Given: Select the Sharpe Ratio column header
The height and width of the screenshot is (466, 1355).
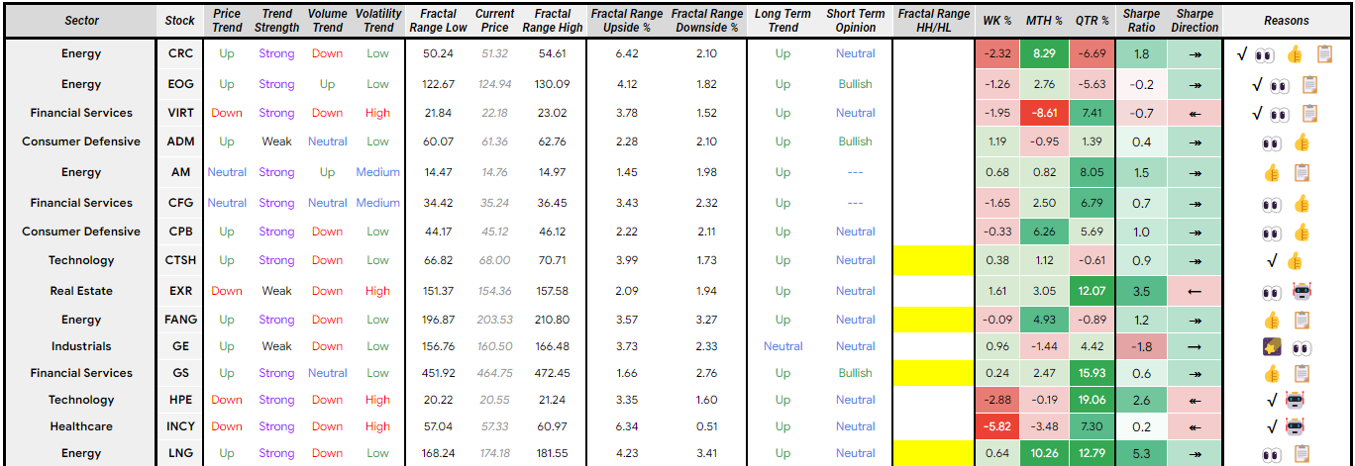Looking at the screenshot, I should pos(1141,21).
